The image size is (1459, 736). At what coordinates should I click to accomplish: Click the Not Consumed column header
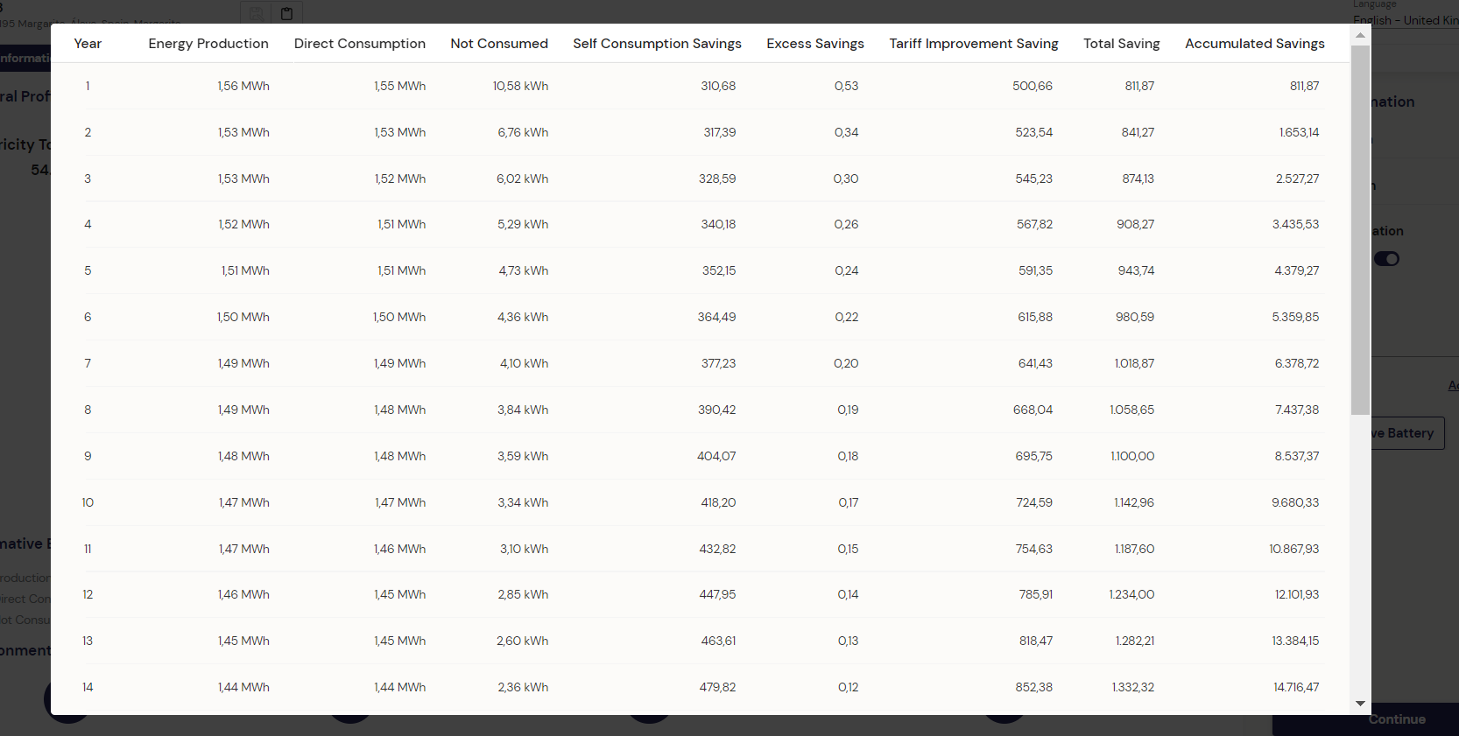pyautogui.click(x=499, y=44)
